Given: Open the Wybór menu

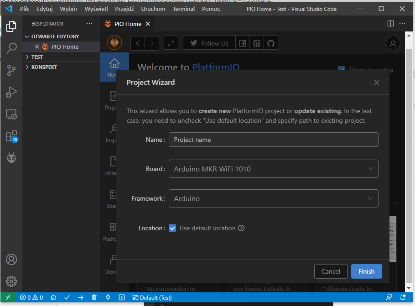Looking at the screenshot, I should 68,9.
